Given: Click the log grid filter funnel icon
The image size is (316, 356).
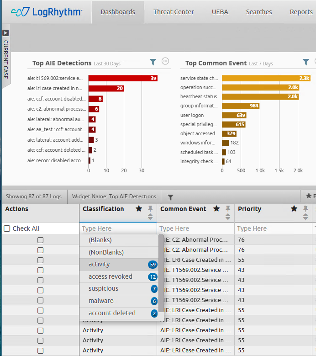Looking at the screenshot, I should [x=170, y=197].
